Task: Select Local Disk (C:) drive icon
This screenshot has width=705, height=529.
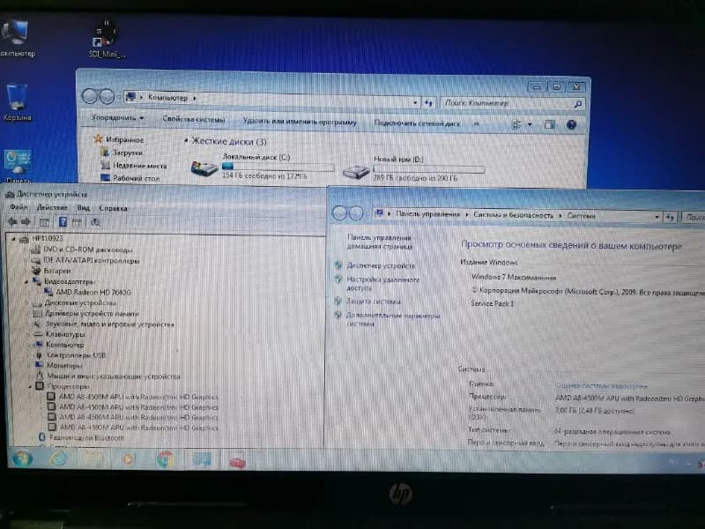Action: coord(204,168)
